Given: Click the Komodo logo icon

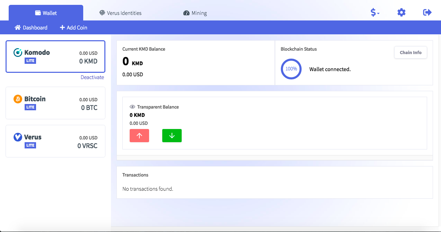Looking at the screenshot, I should (18, 52).
